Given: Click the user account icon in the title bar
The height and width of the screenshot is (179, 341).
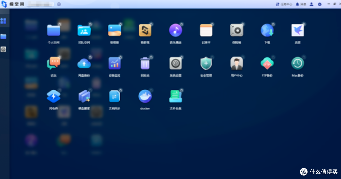Looking at the screenshot, I should point(311,4).
